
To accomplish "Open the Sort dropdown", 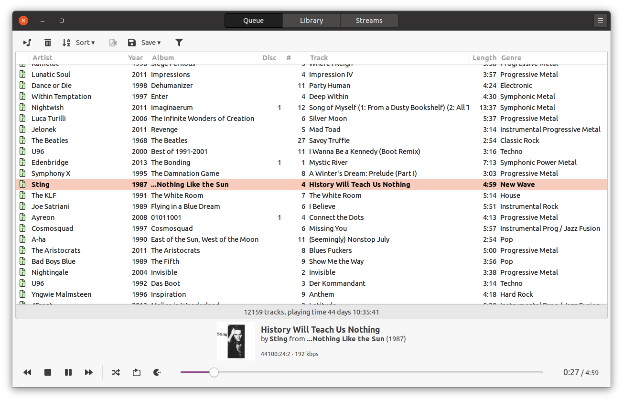I will (x=79, y=43).
